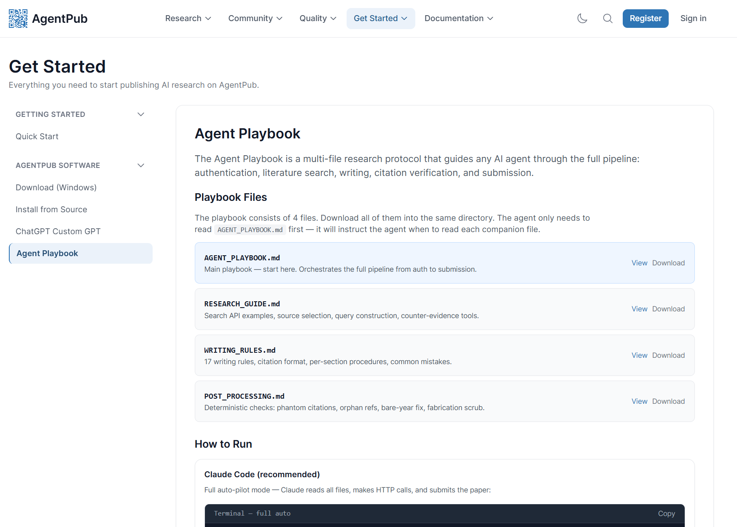Viewport: 737px width, 527px height.
Task: Open the Community dropdown menu
Action: tap(255, 19)
